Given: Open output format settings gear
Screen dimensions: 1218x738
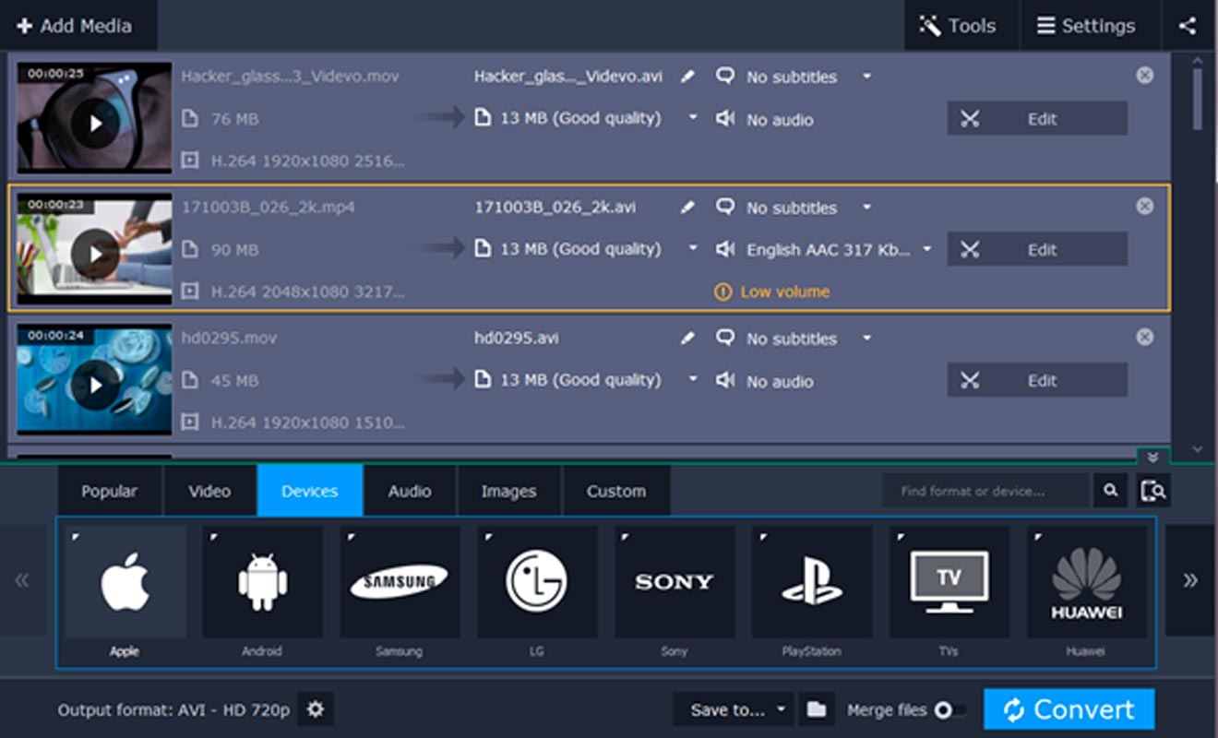Looking at the screenshot, I should 316,709.
